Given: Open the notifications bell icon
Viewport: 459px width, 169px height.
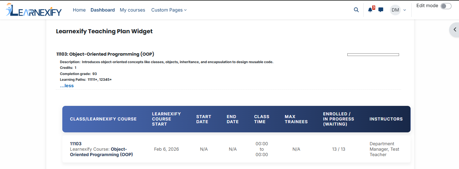Looking at the screenshot, I should tap(370, 10).
